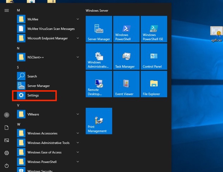Open McAfee VirusScan Scan Messages
This screenshot has width=223, height=172.
point(48,29)
